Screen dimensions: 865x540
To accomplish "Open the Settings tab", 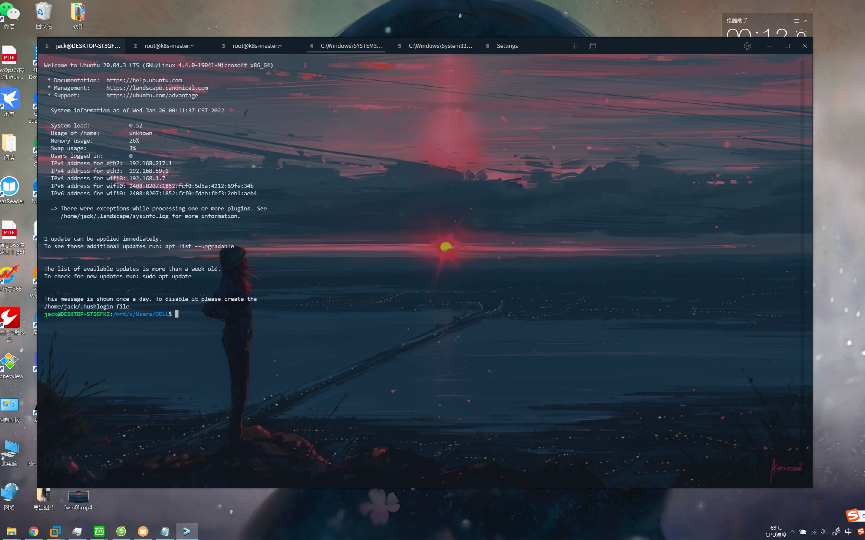I will [522, 46].
